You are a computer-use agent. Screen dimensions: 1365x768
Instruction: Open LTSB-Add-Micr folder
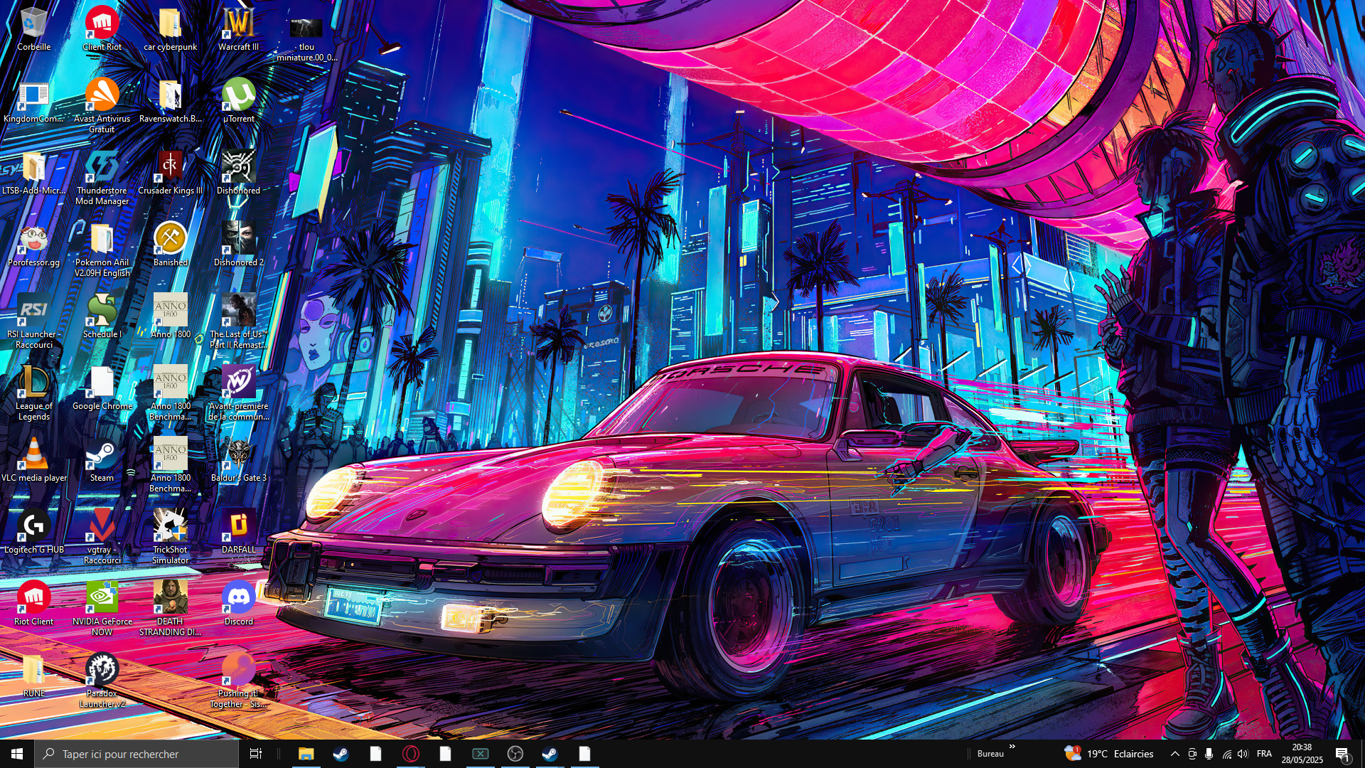[33, 173]
